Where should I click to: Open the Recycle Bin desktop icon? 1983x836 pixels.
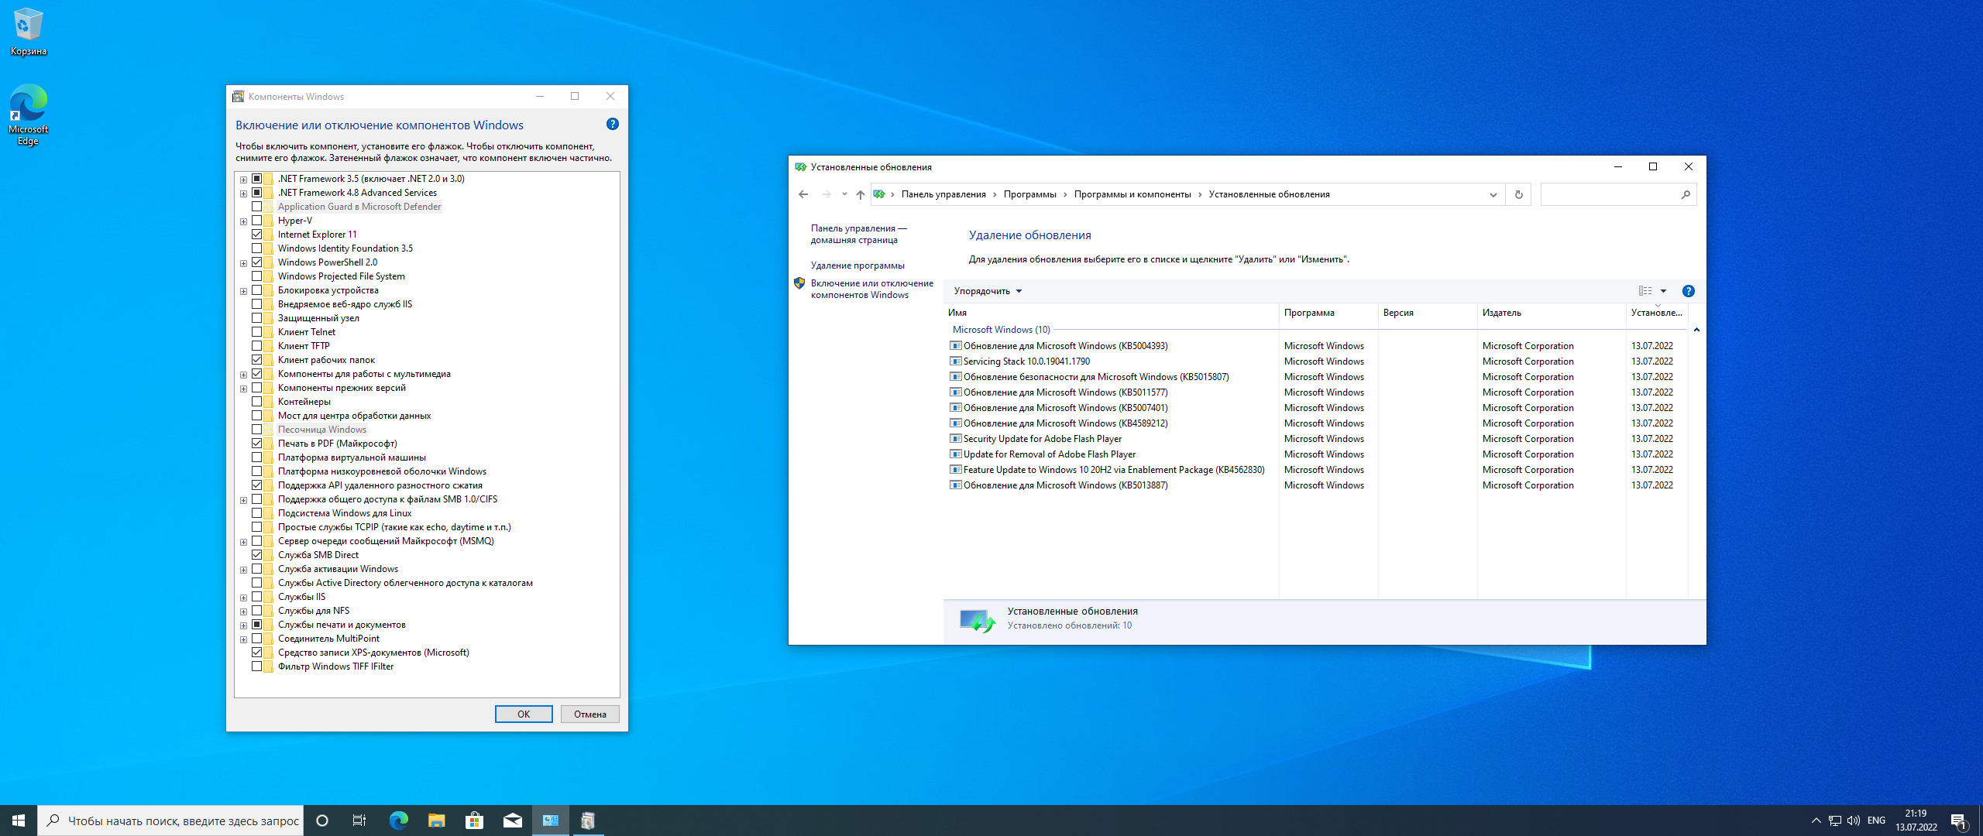[29, 32]
